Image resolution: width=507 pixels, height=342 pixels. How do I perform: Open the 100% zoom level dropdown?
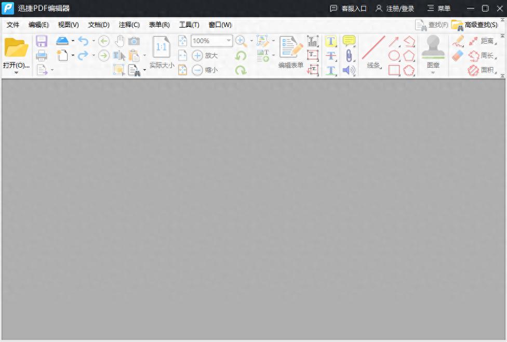coord(229,41)
